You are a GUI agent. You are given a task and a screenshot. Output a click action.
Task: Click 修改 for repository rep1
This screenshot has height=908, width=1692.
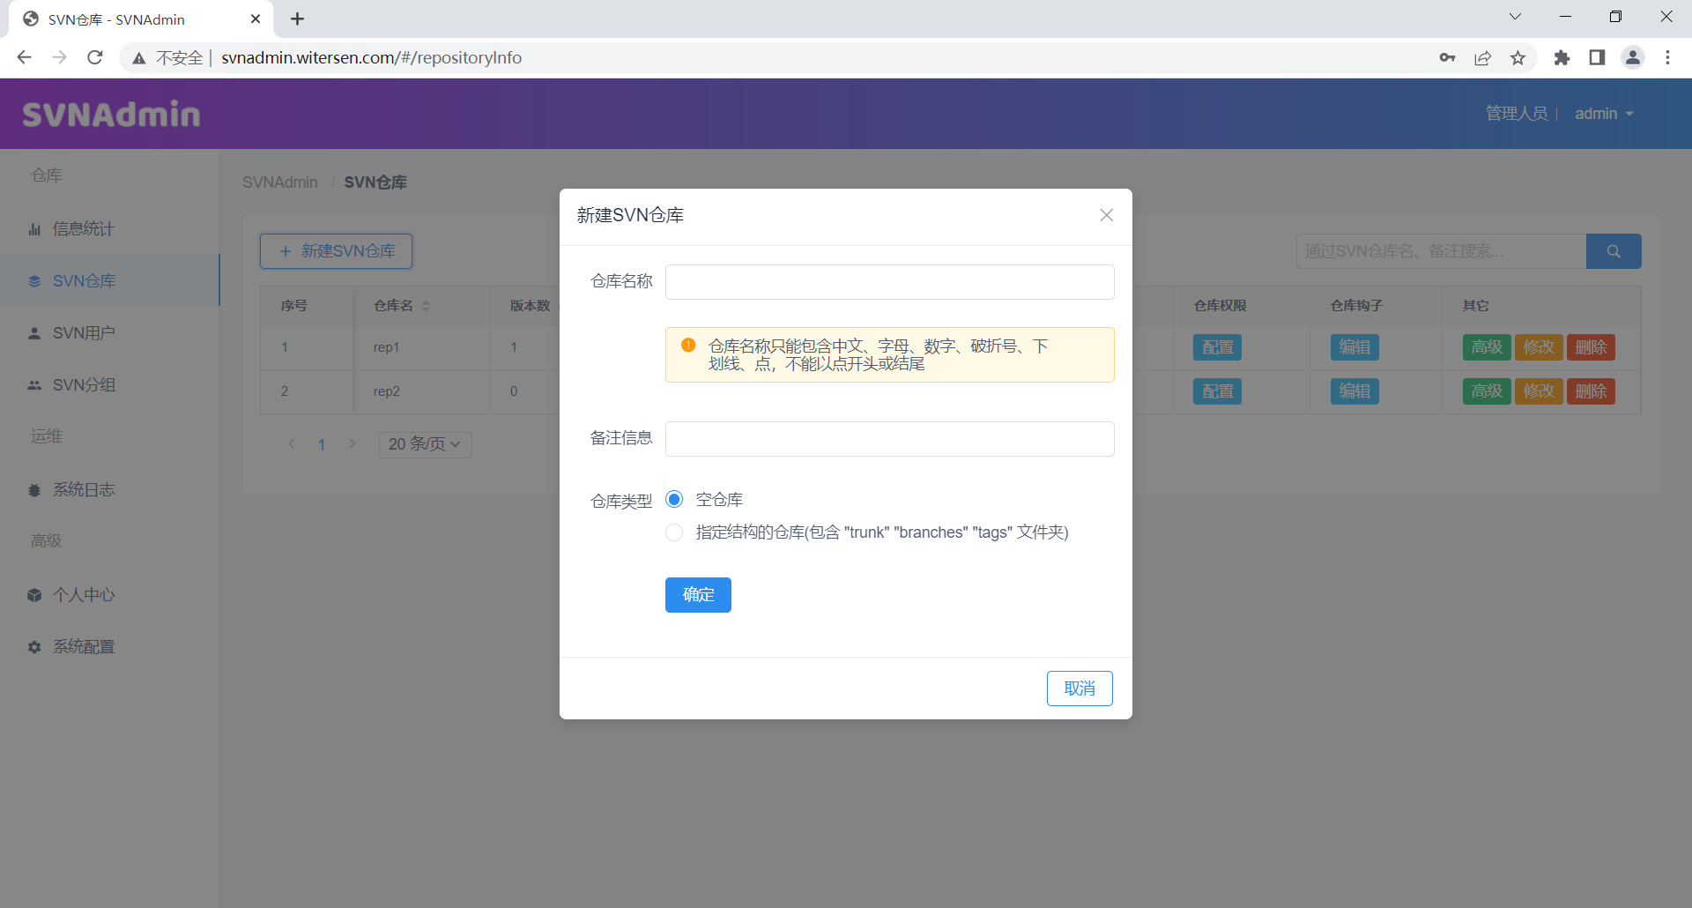coord(1539,347)
